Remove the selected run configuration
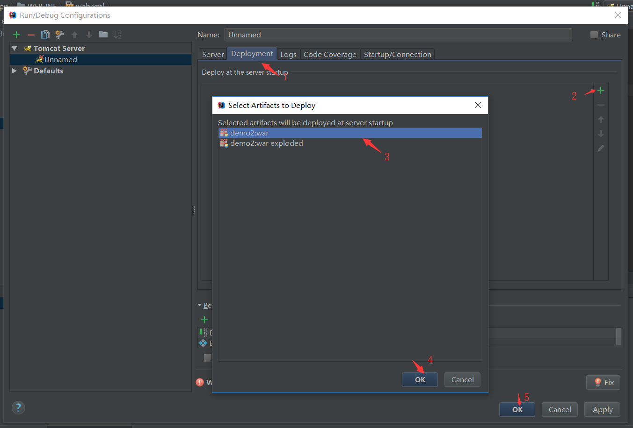633x428 pixels. click(x=31, y=35)
